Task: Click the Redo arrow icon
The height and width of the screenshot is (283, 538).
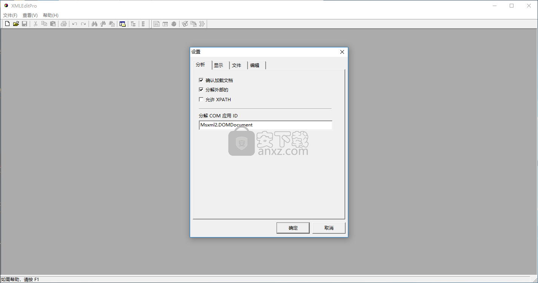Action: pyautogui.click(x=83, y=24)
